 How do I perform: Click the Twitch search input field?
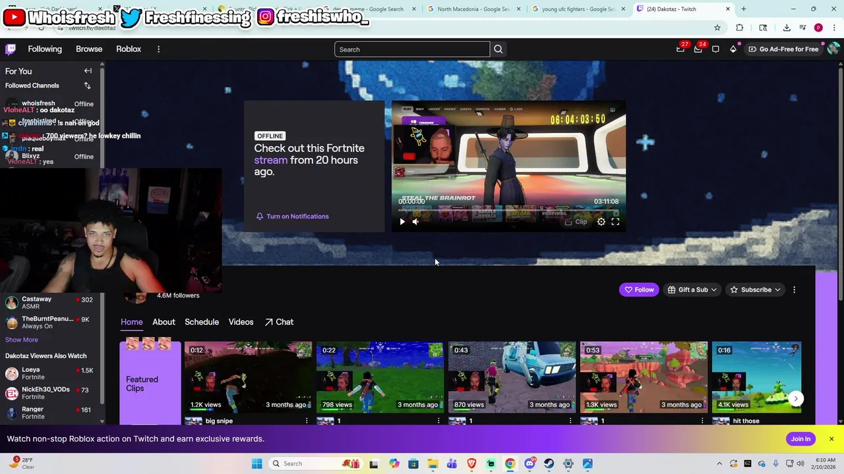pos(412,49)
